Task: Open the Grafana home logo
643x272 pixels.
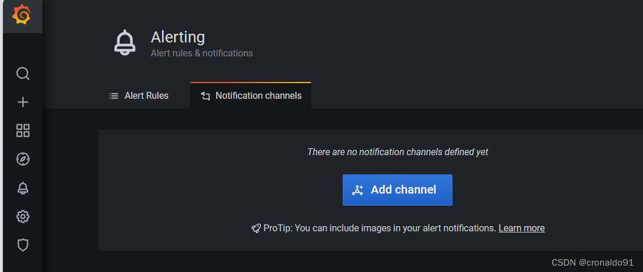Action: [21, 15]
